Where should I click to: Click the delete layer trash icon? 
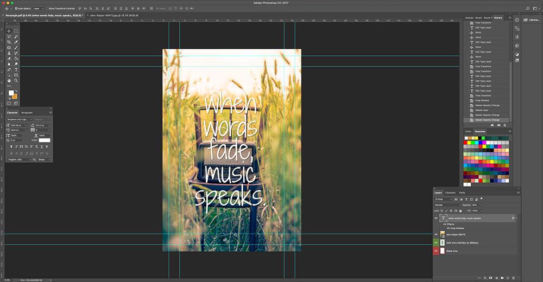(513, 278)
